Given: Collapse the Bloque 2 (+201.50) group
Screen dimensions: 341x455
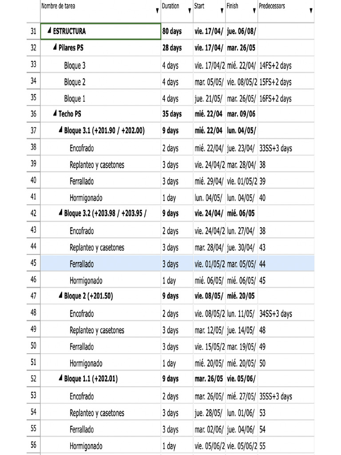Looking at the screenshot, I should coord(60,296).
